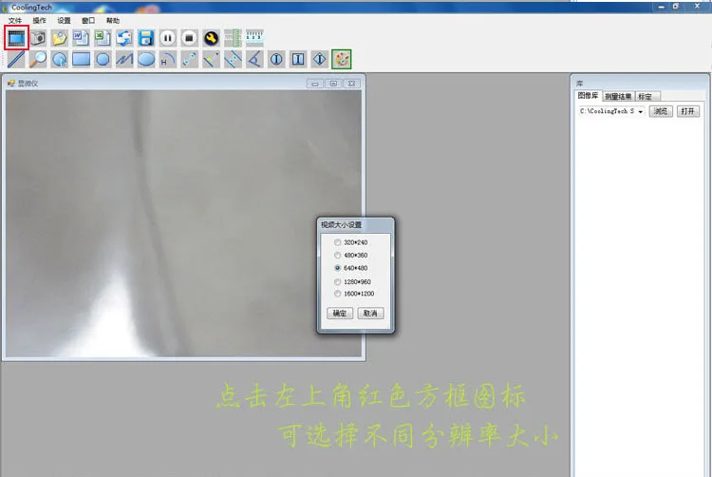Switch to the 图像库 tab
712x477 pixels.
588,95
